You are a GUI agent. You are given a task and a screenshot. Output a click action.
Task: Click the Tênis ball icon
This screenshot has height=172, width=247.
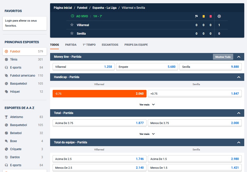[x=7, y=60]
